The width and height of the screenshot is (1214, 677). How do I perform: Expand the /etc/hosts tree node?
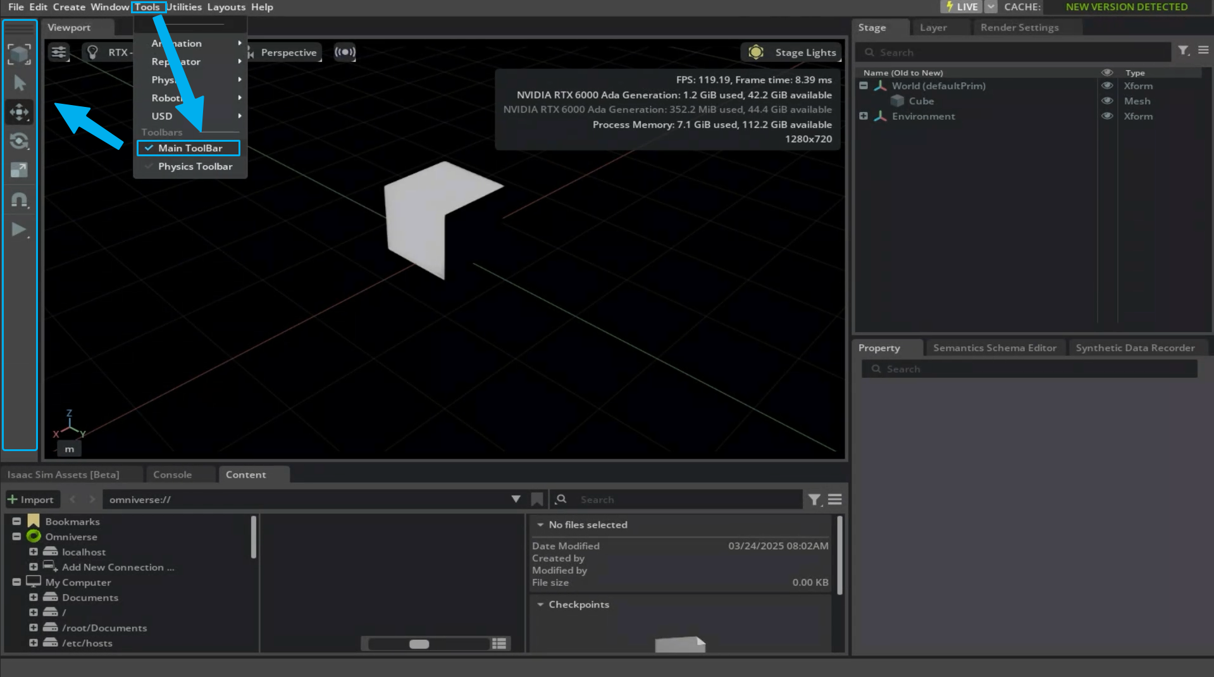click(x=34, y=643)
